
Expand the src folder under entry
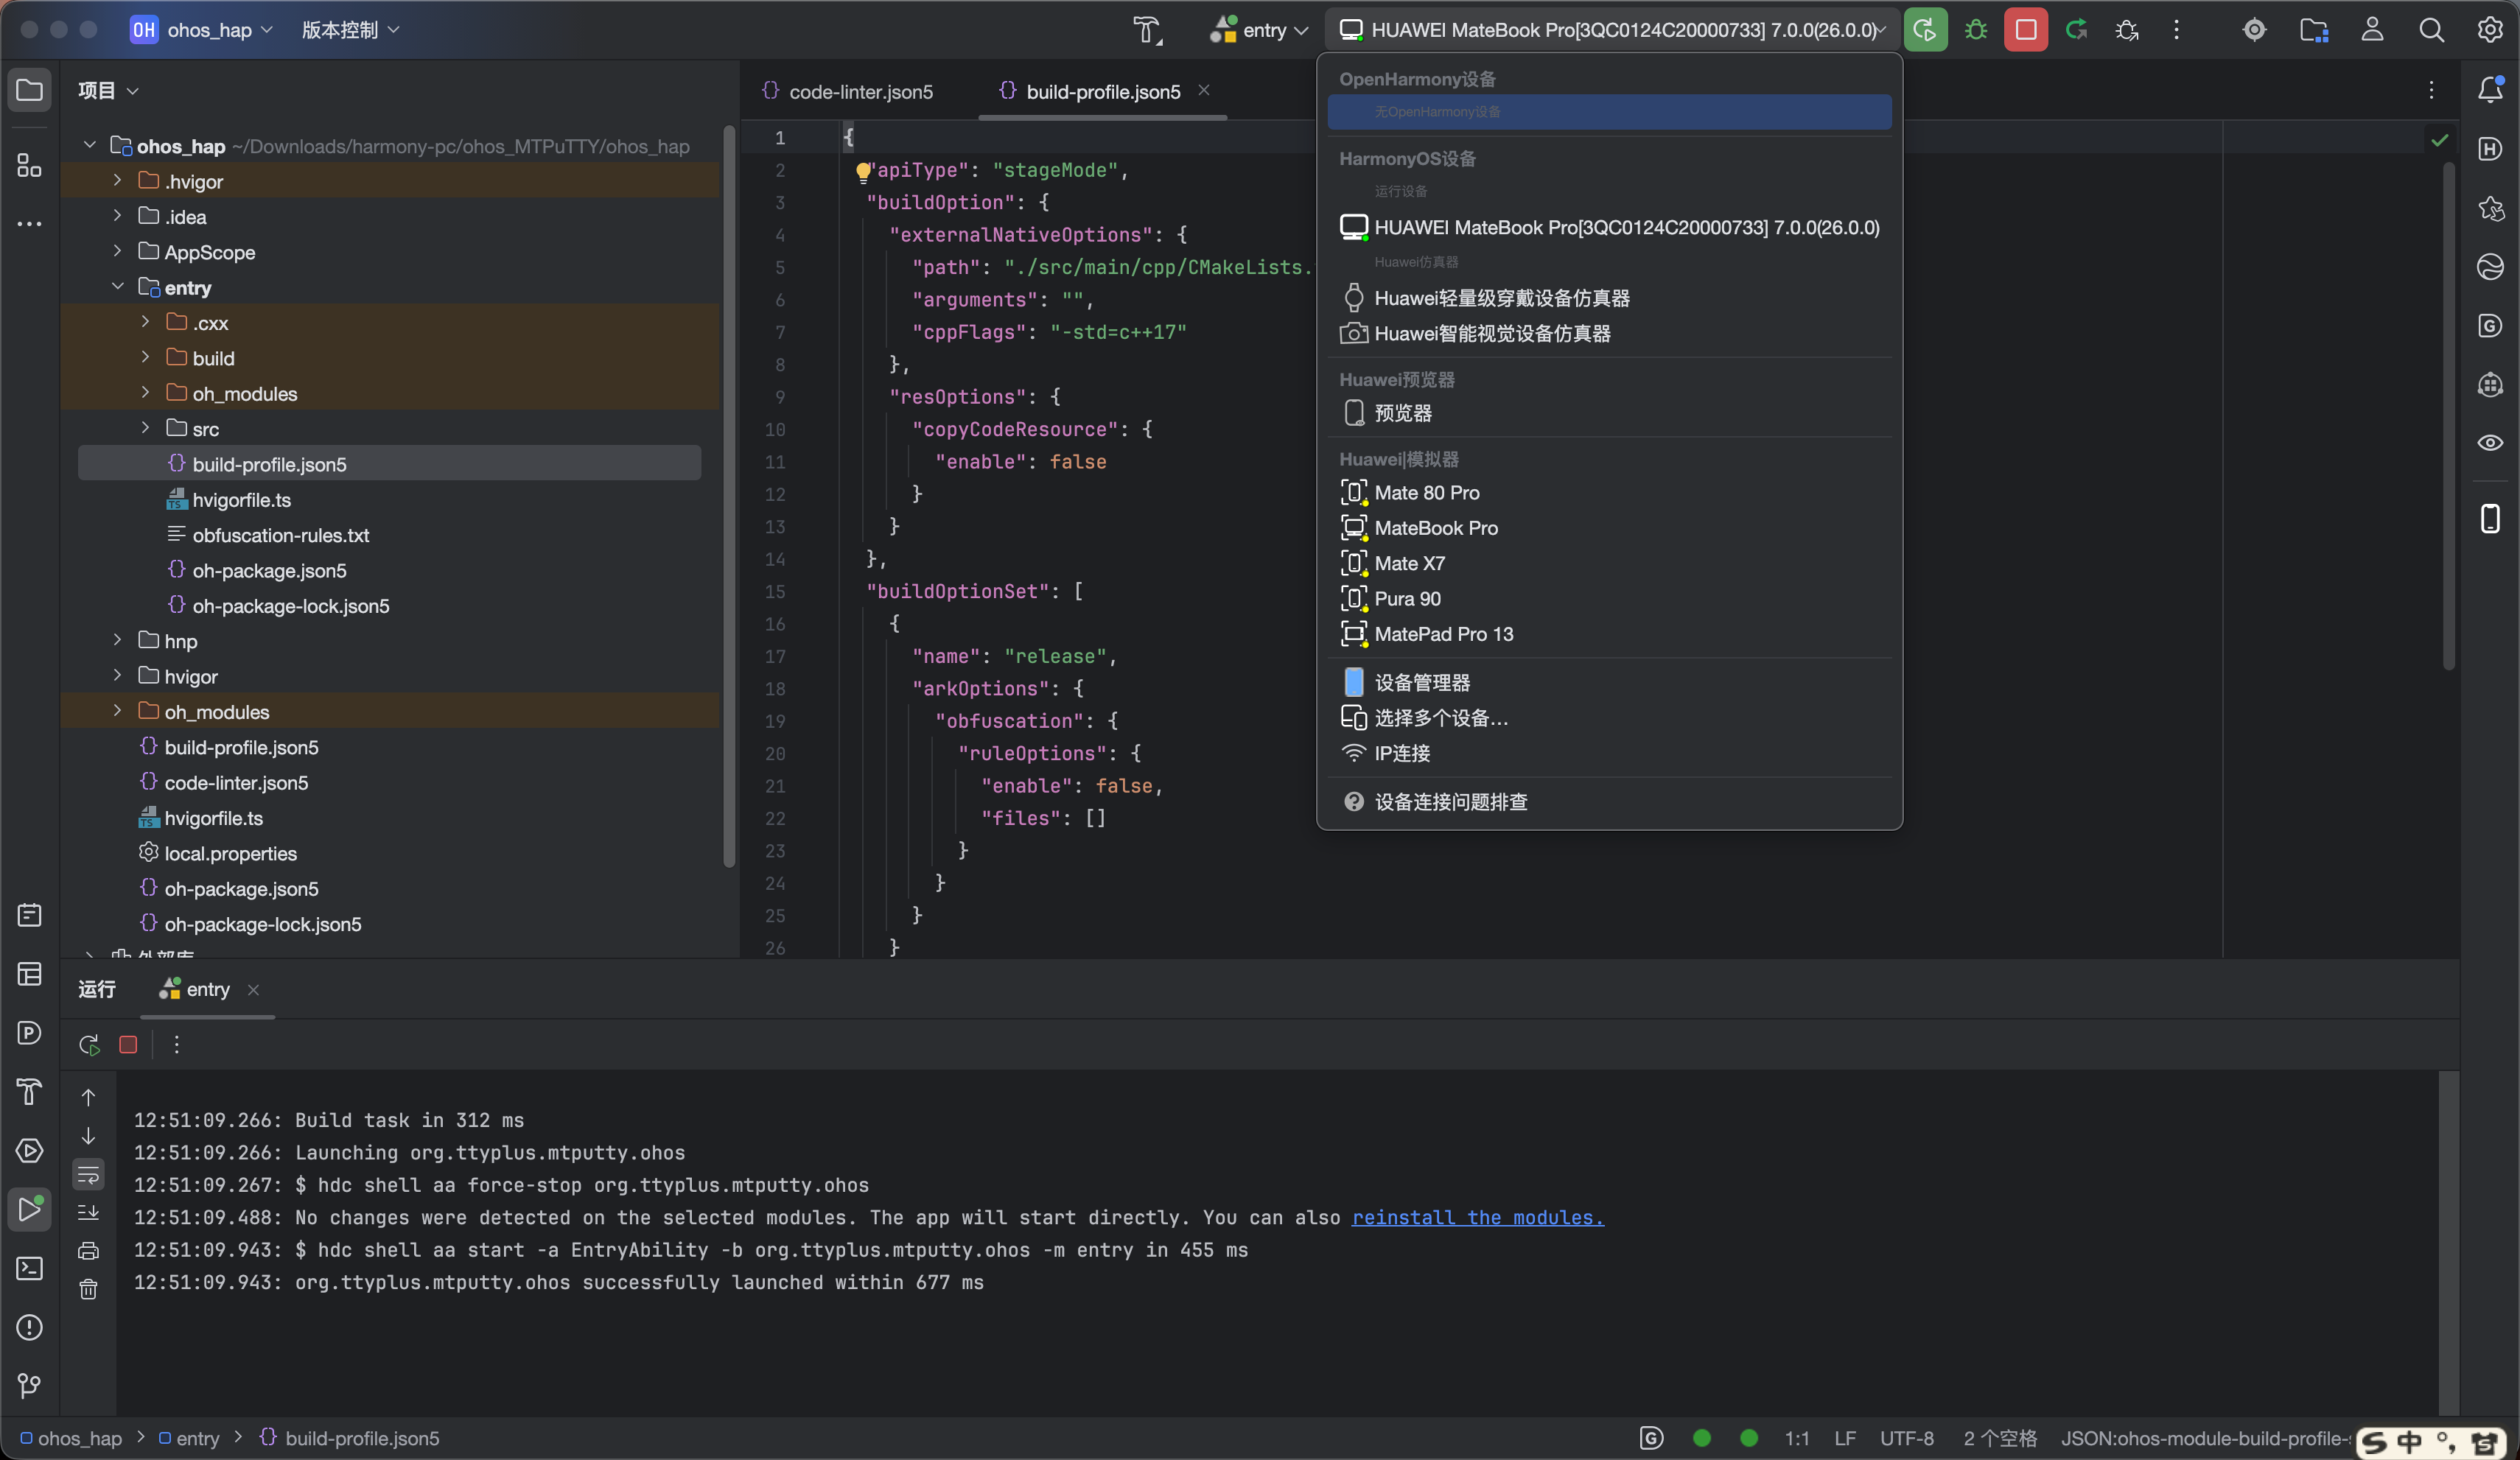point(145,428)
